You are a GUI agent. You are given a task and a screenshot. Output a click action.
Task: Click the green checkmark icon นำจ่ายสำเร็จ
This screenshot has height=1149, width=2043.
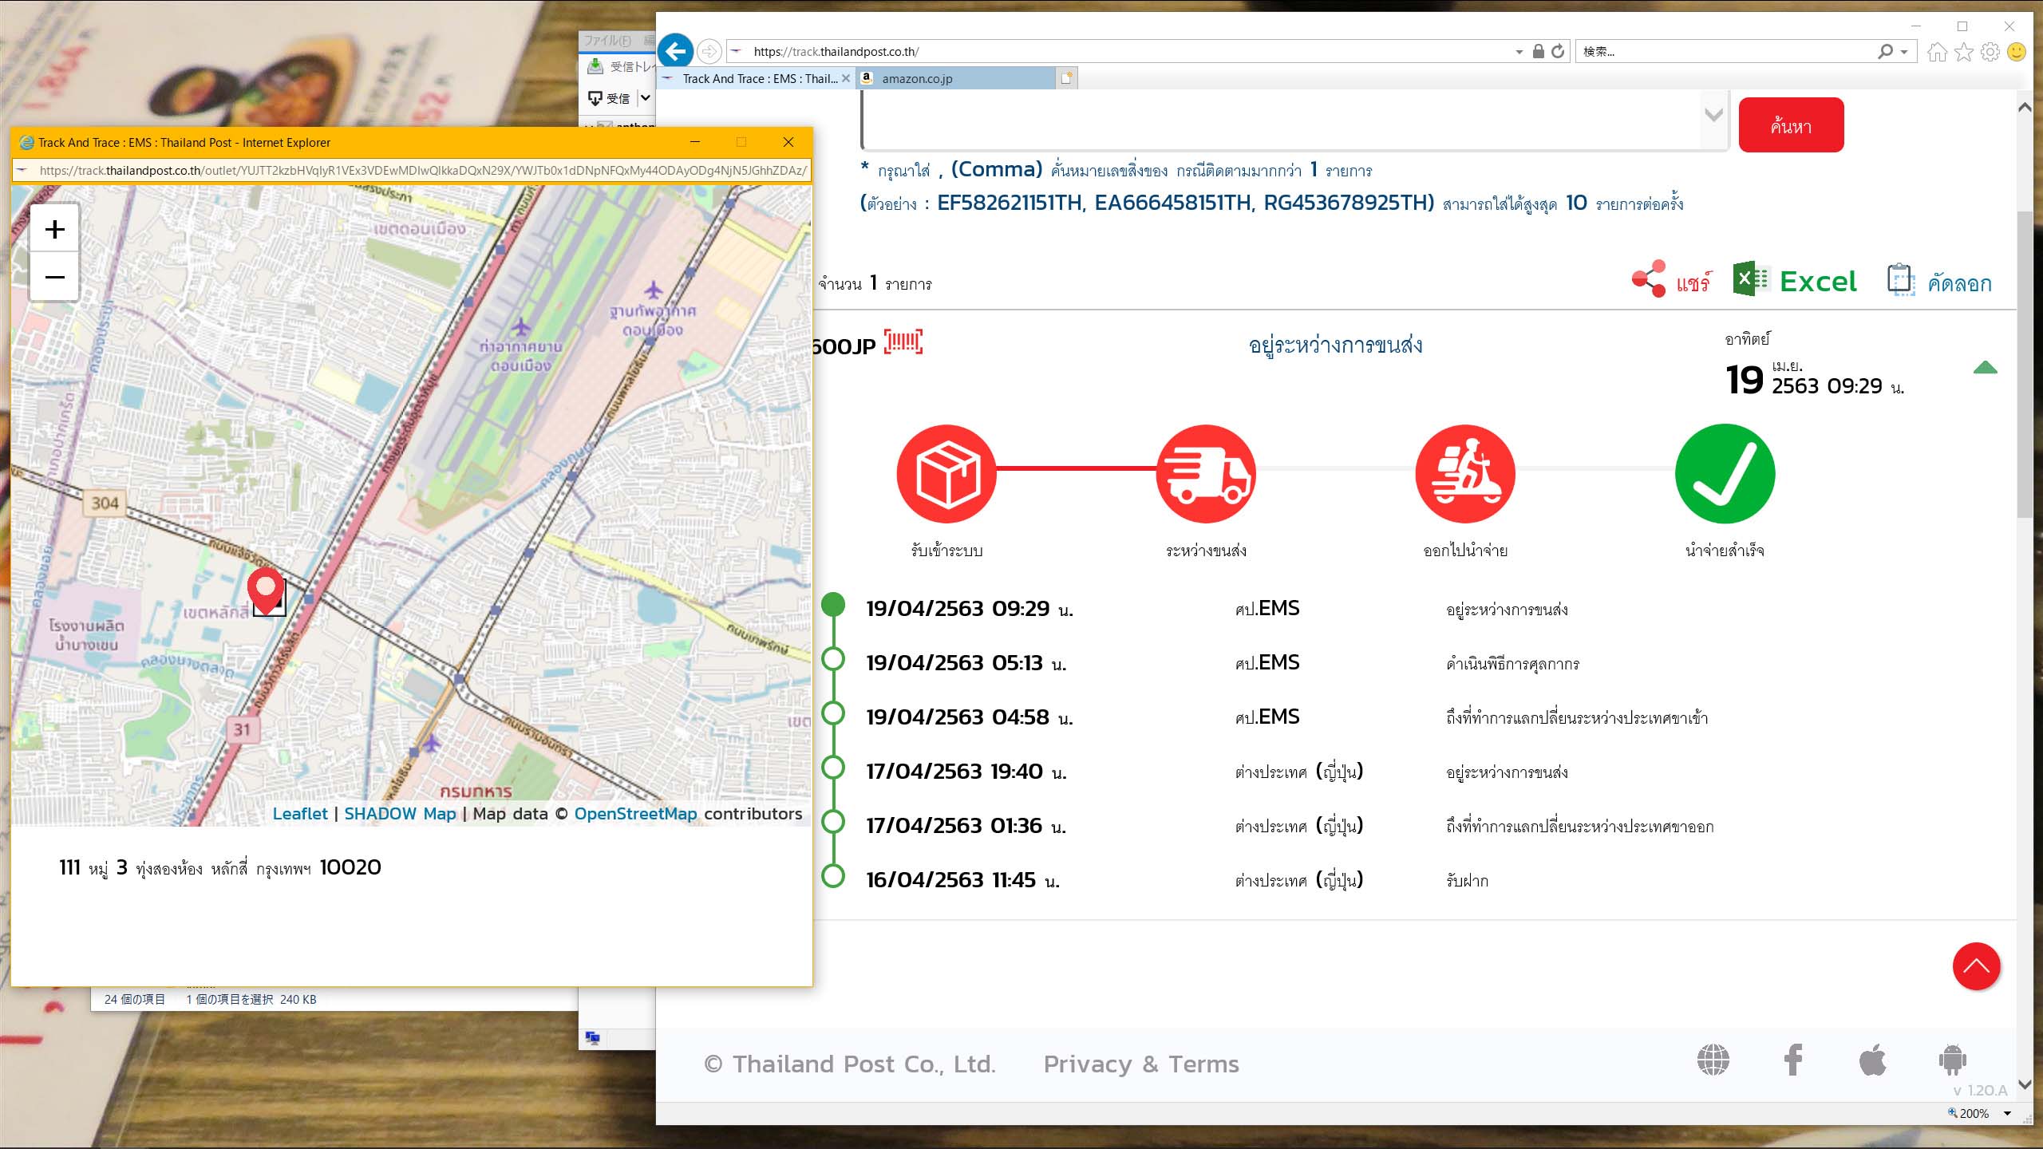1725,474
